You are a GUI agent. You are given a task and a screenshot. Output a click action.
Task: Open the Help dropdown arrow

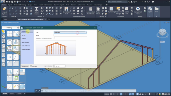coord(155,2)
